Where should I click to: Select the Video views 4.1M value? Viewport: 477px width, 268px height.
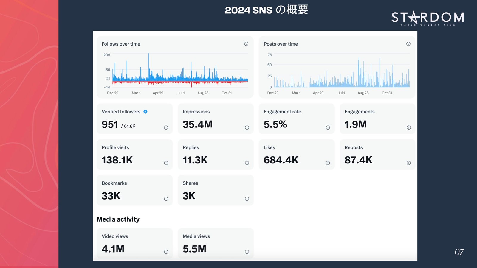coord(113,249)
